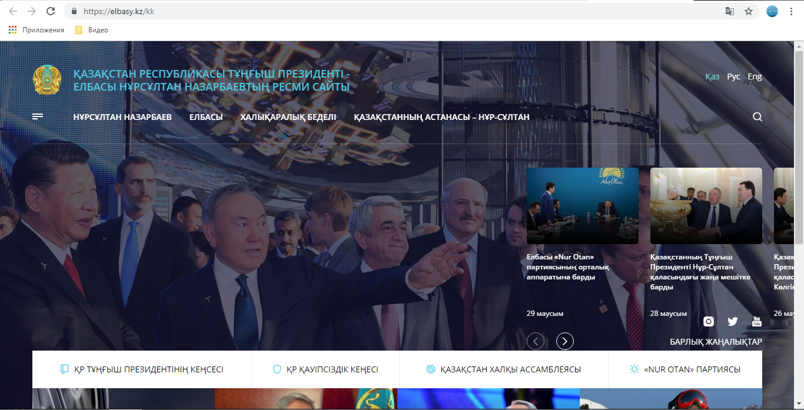Switch language to Рус
804x410 pixels.
coord(733,76)
